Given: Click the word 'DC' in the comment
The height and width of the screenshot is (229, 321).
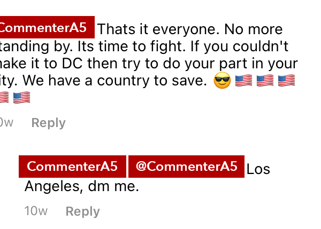Looking at the screenshot, I should pyautogui.click(x=72, y=64).
